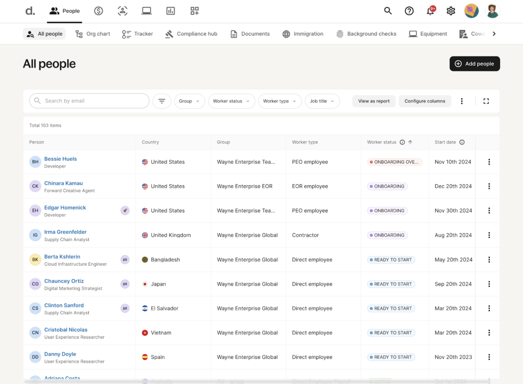
Task: Open the payments section with the dollar icon
Action: pyautogui.click(x=98, y=10)
